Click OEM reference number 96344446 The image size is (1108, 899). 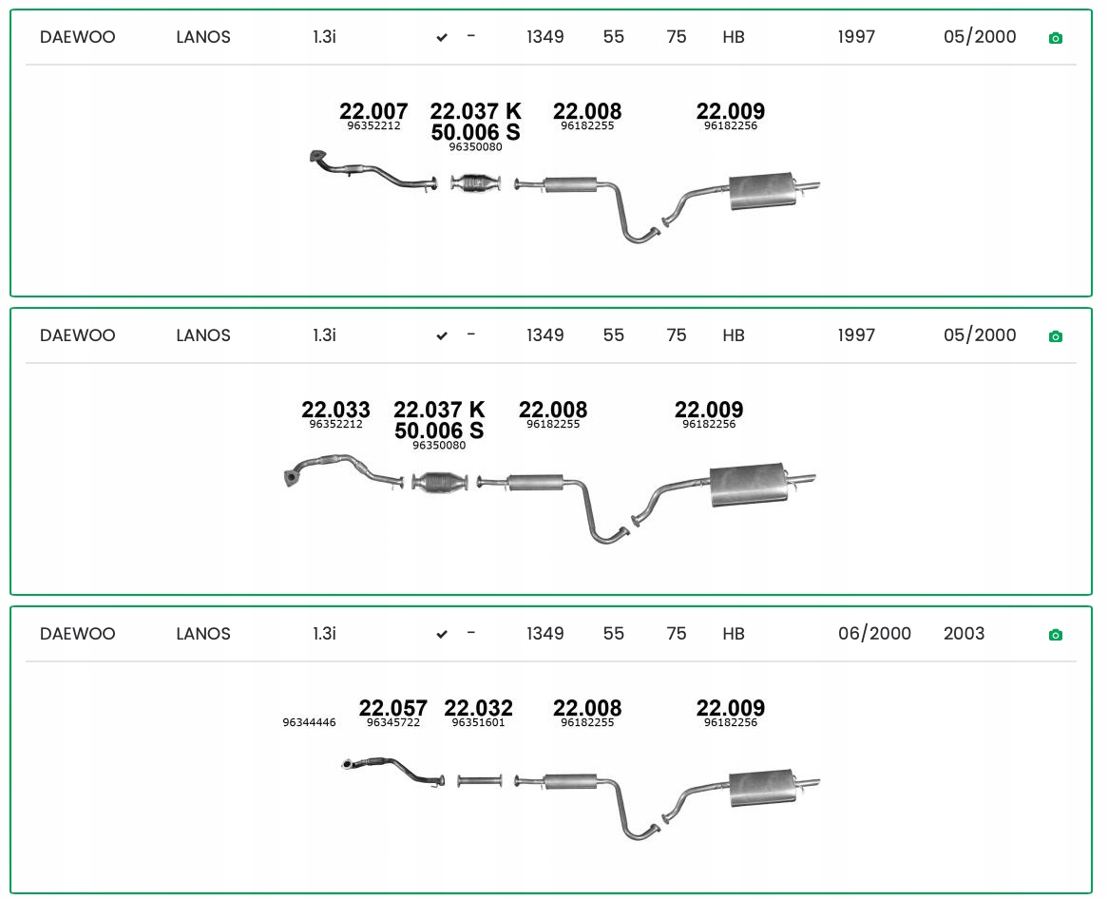[x=309, y=723]
